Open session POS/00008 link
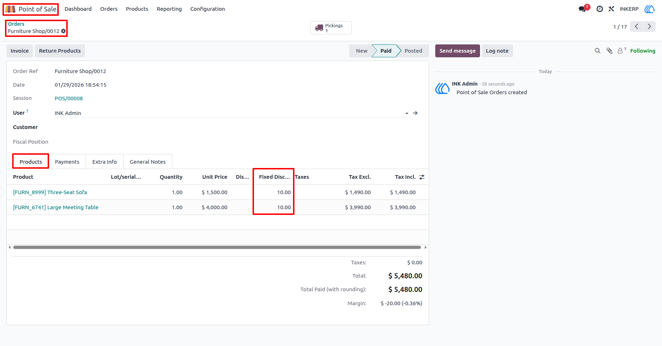Image resolution: width=662 pixels, height=346 pixels. point(69,98)
